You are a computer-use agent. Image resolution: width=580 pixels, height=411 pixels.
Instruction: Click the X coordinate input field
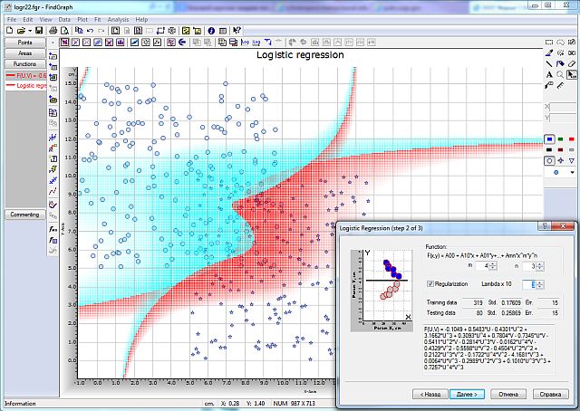[565, 107]
